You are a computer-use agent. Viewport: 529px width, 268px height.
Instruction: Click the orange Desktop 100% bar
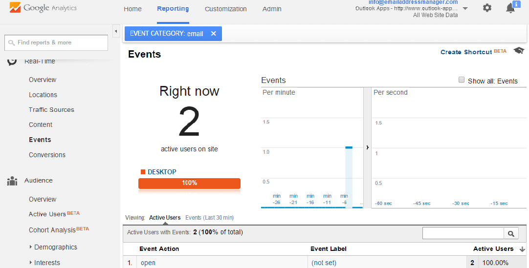189,183
